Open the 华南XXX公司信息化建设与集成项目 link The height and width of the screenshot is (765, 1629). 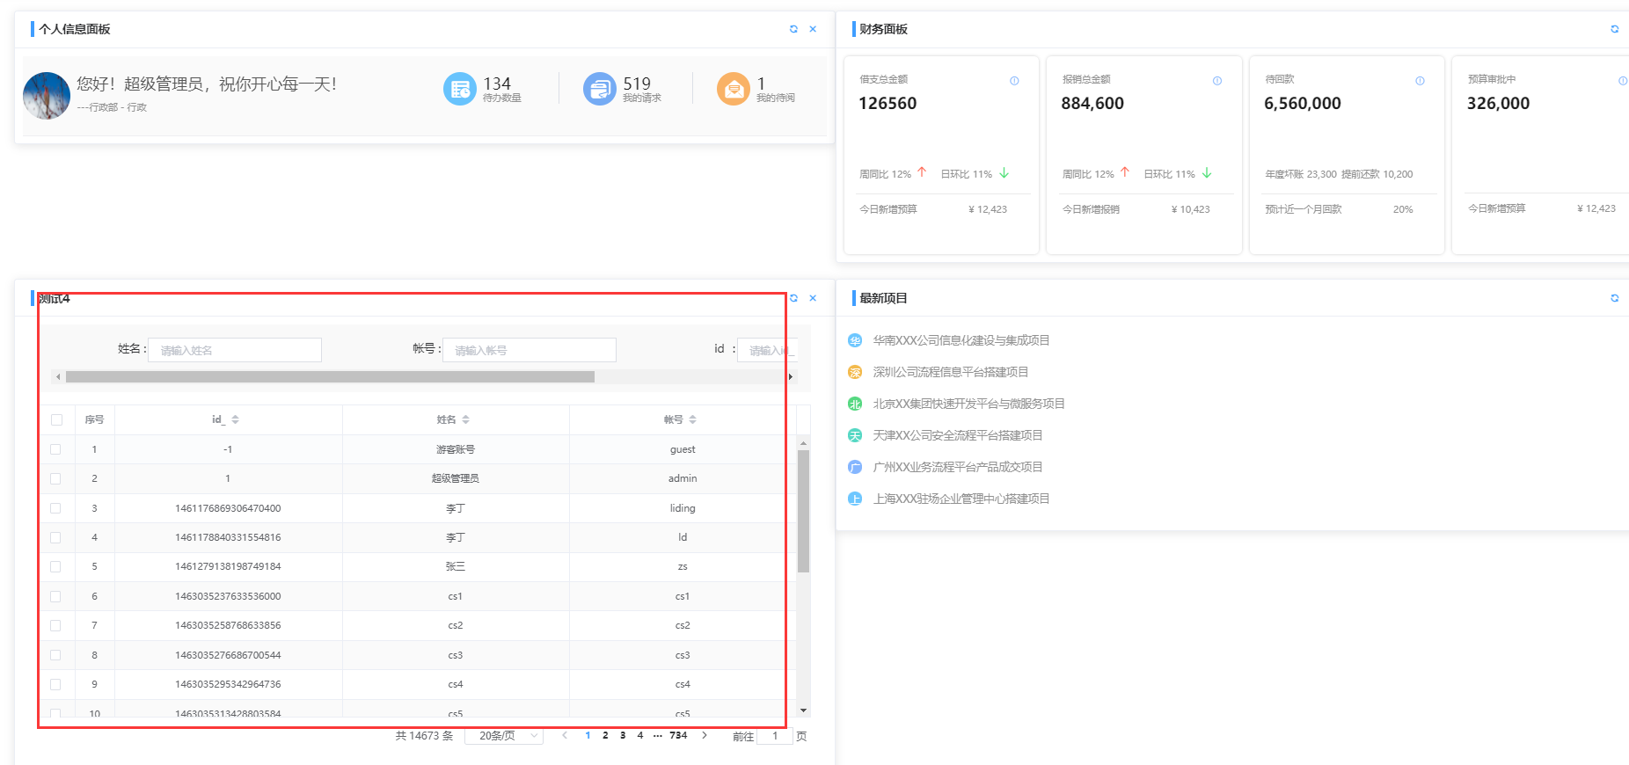pos(961,340)
